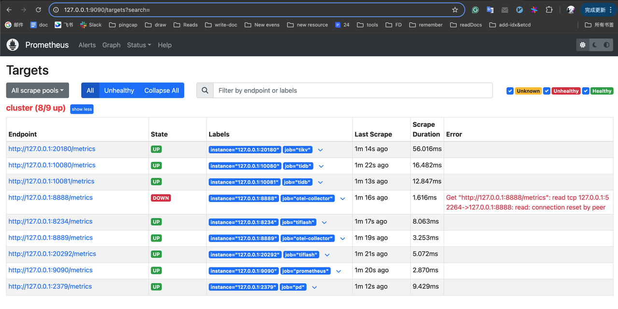The height and width of the screenshot is (309, 618).
Task: Click the Prometheus brand title link
Action: pos(47,45)
